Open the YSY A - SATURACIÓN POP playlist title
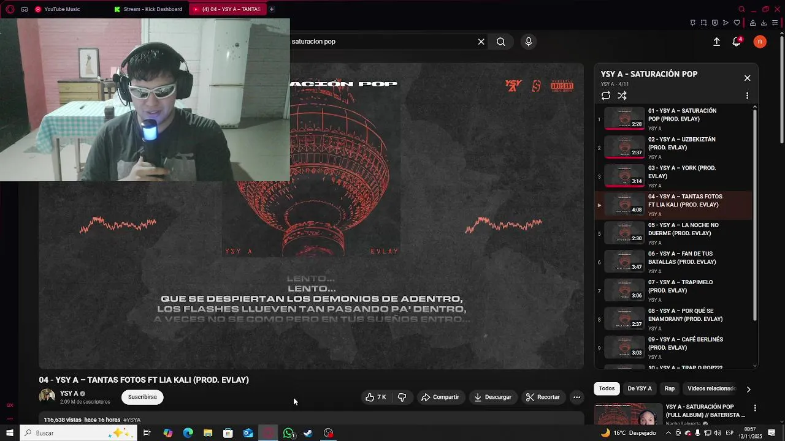Viewport: 785px width, 441px height. (649, 74)
